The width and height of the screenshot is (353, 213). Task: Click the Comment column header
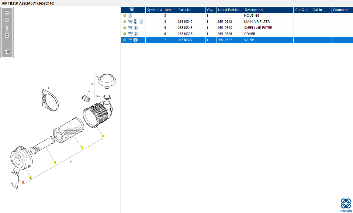point(342,10)
